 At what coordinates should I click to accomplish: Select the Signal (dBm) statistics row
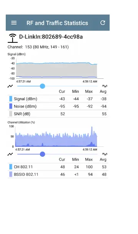click(58, 99)
